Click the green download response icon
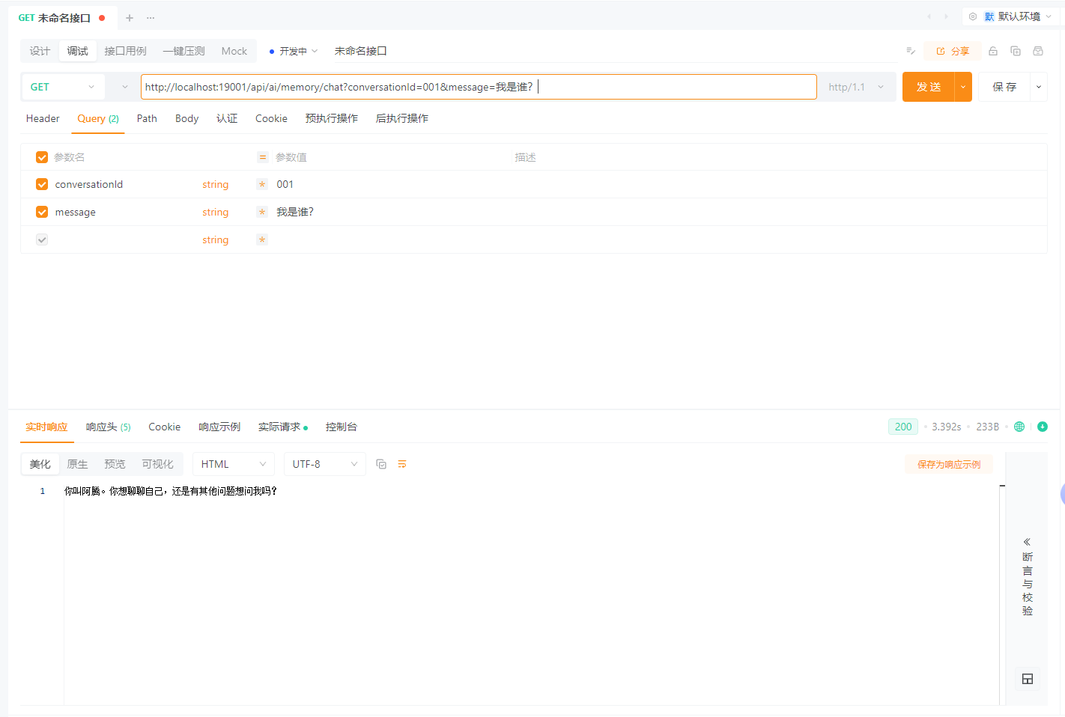 1042,427
